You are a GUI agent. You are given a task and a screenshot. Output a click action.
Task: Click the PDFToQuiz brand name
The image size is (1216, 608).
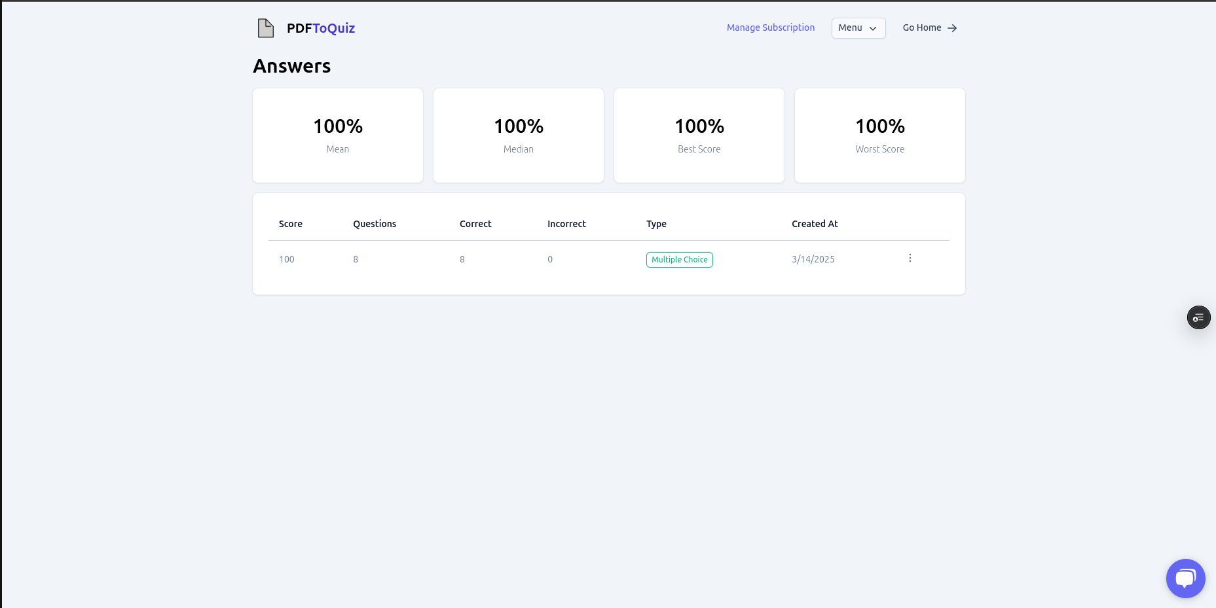pos(321,28)
